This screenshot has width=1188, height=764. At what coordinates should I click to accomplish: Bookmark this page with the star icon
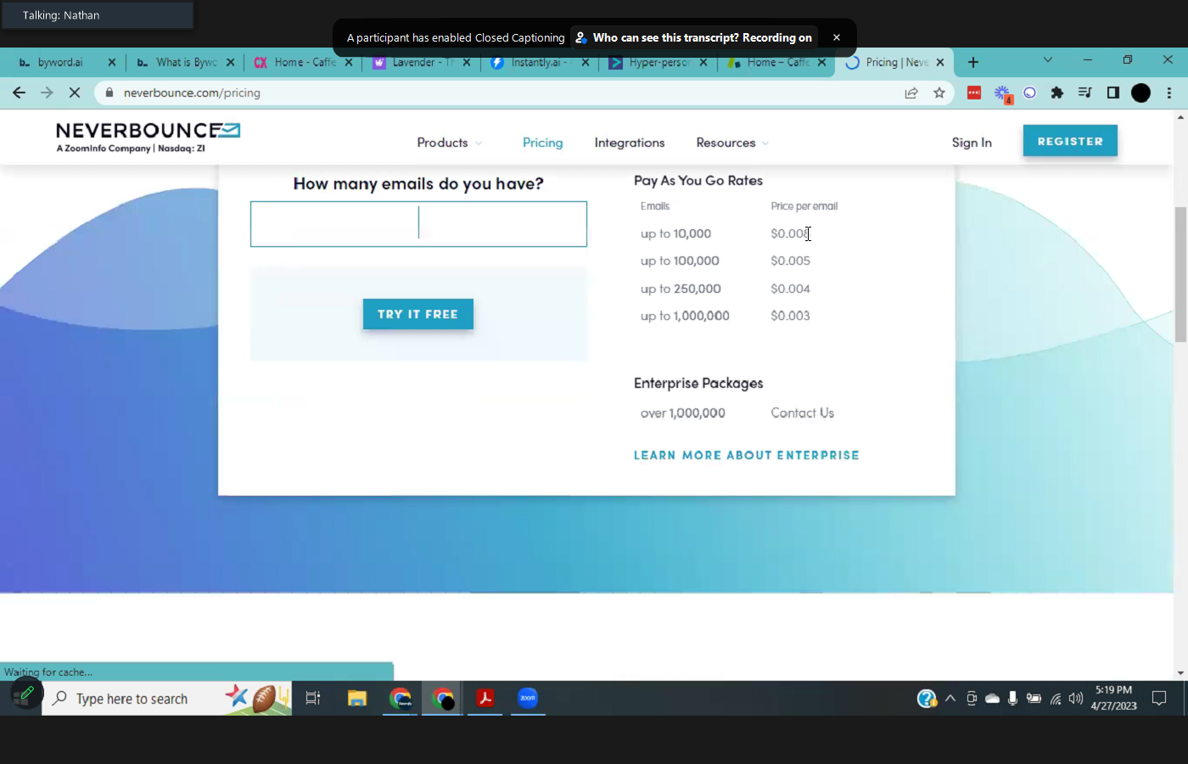939,93
